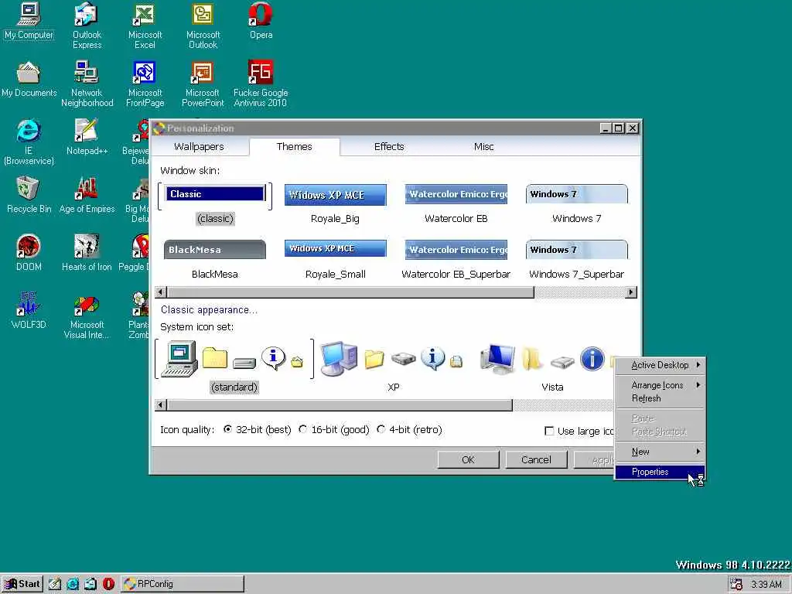Viewport: 792px width, 594px height.
Task: Select the BlackMesa window skin
Action: [215, 260]
